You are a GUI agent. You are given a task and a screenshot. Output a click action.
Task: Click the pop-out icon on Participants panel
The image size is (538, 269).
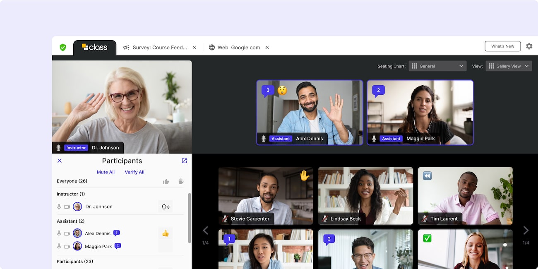click(184, 161)
